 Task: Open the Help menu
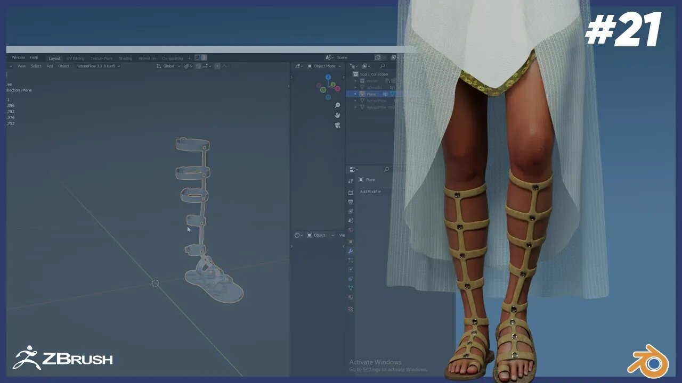point(34,57)
